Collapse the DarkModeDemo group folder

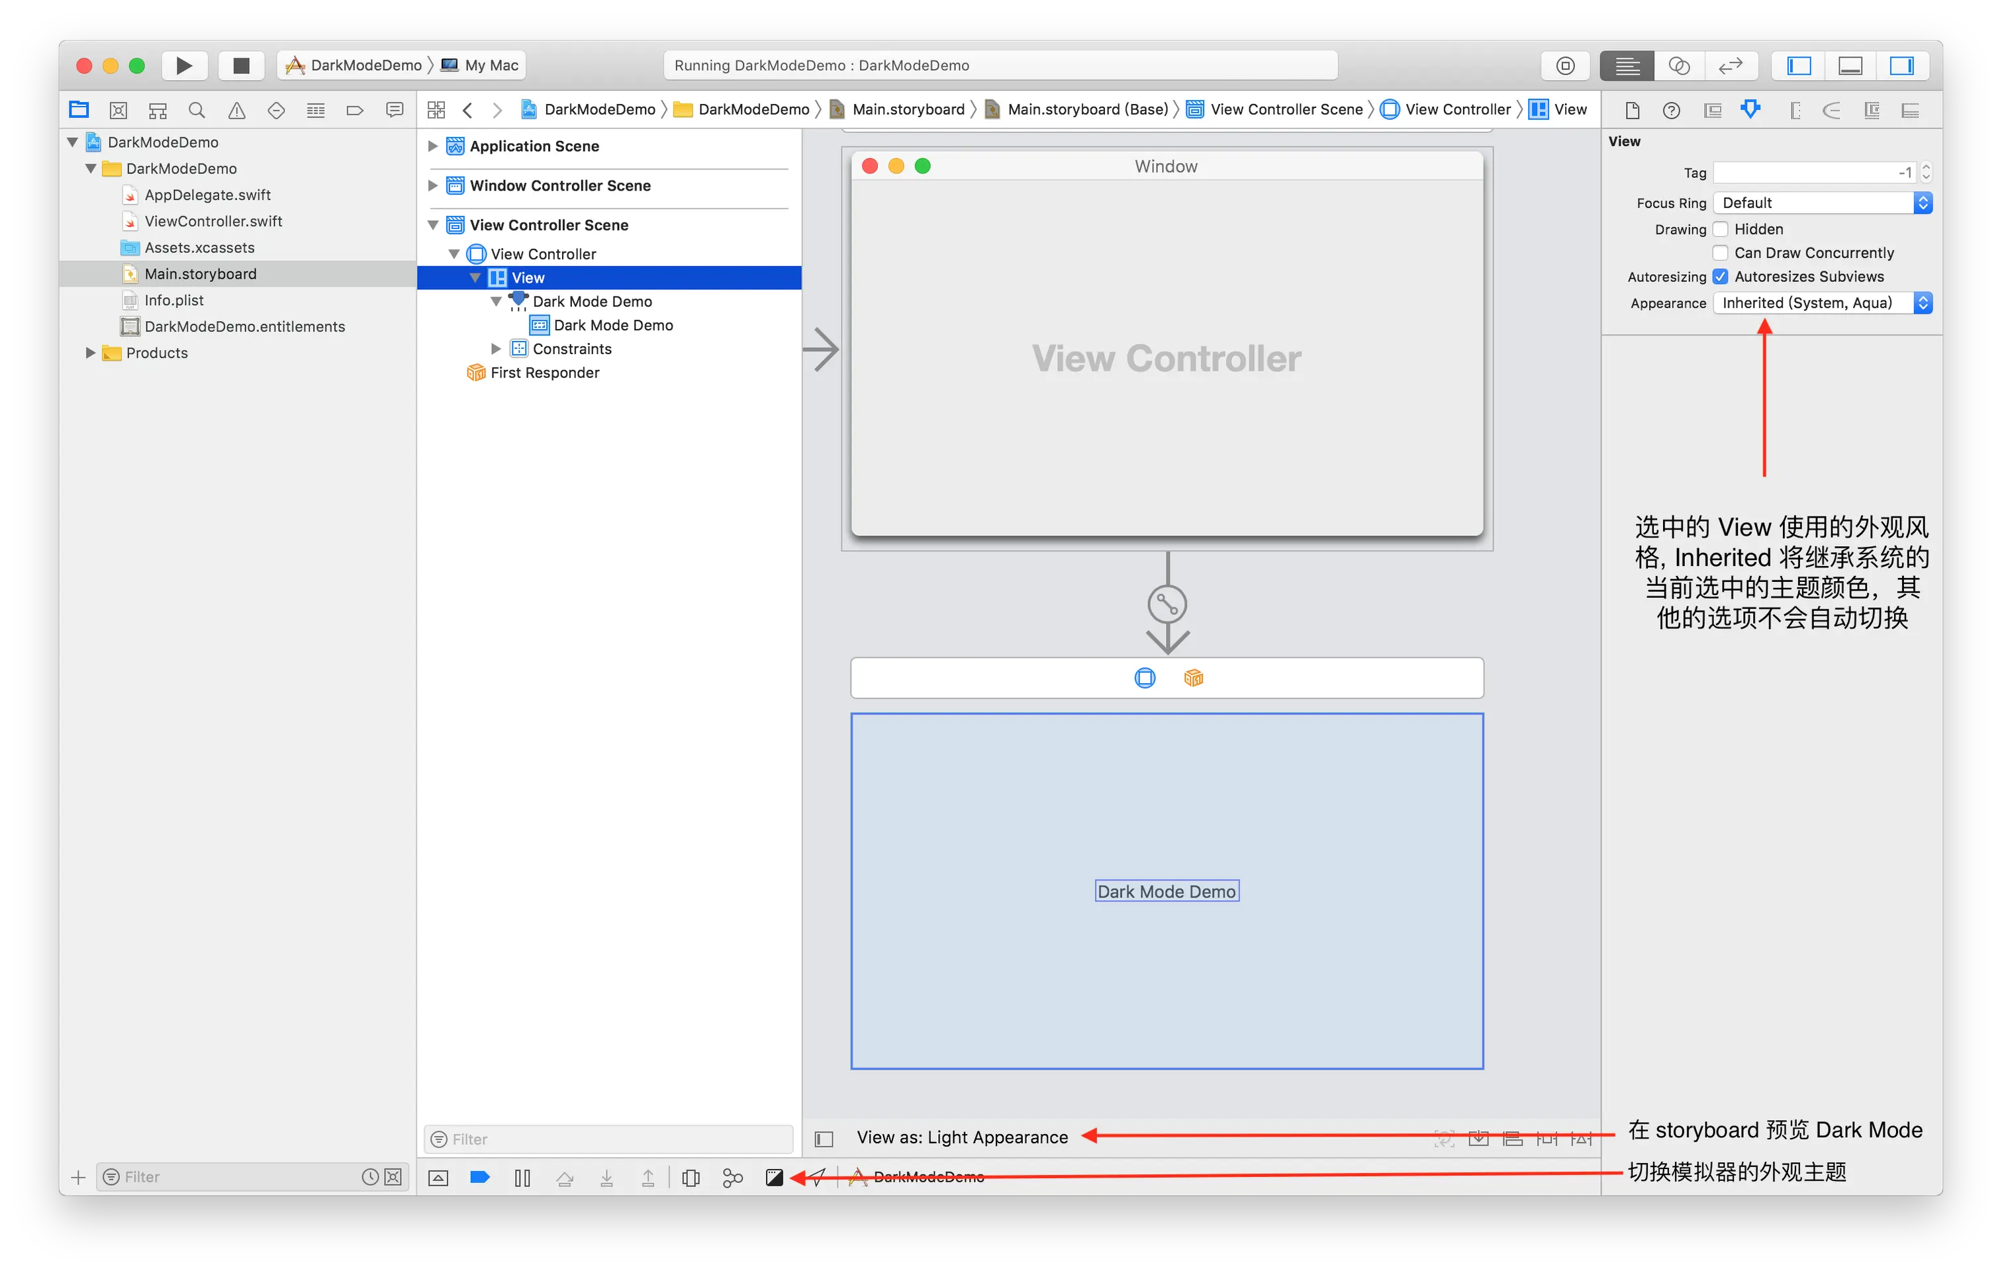click(x=91, y=169)
